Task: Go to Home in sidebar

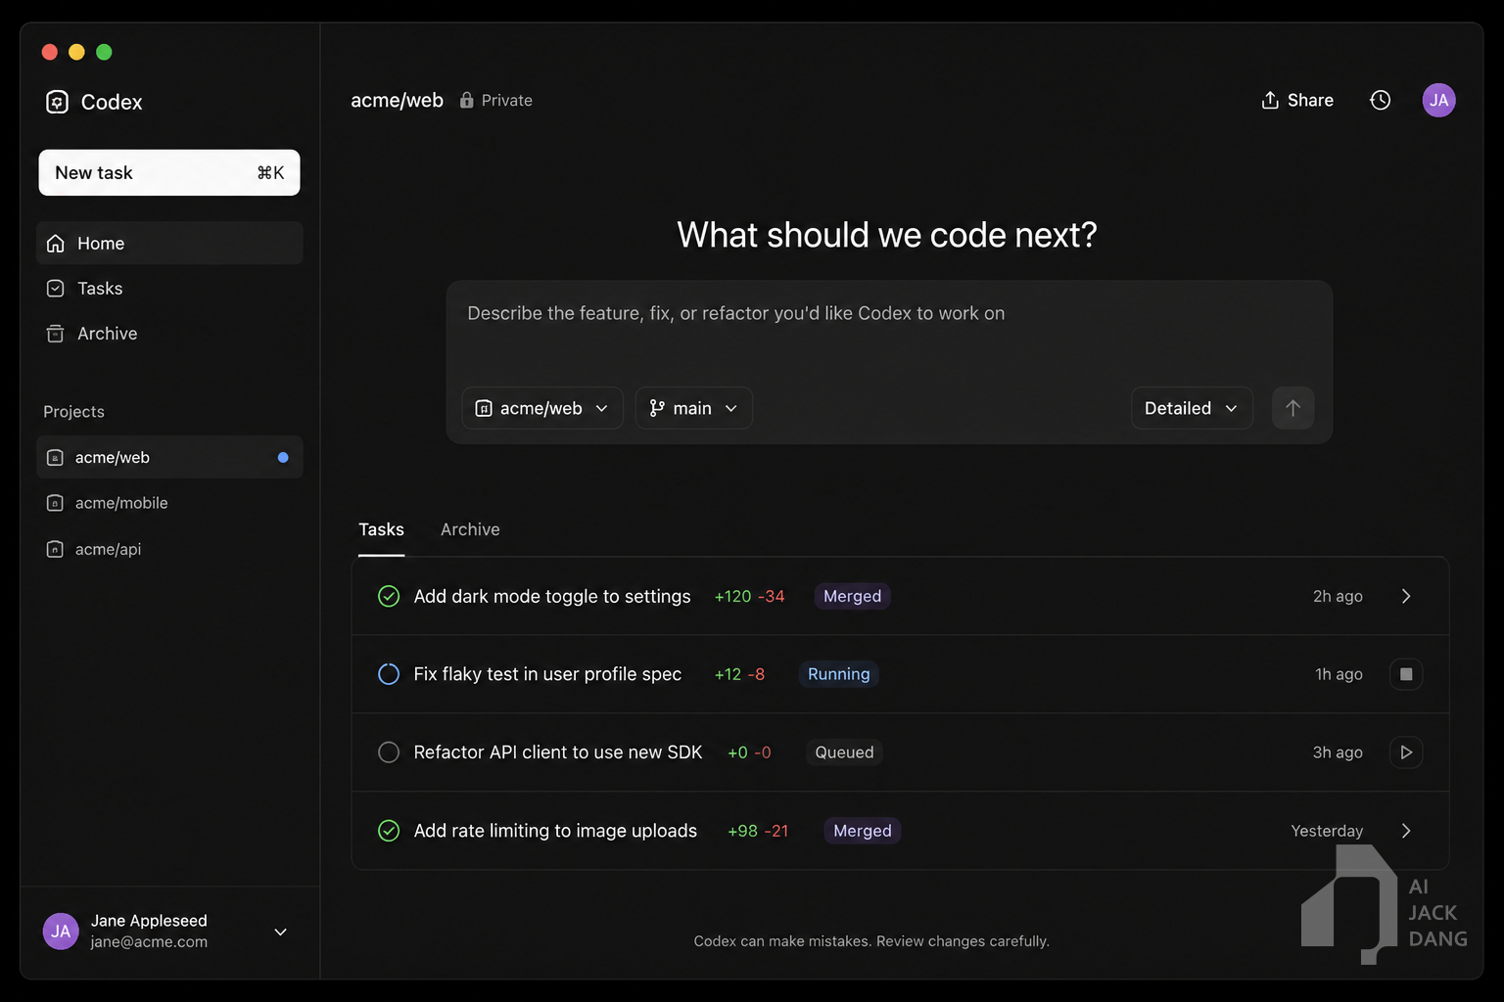Action: click(169, 243)
